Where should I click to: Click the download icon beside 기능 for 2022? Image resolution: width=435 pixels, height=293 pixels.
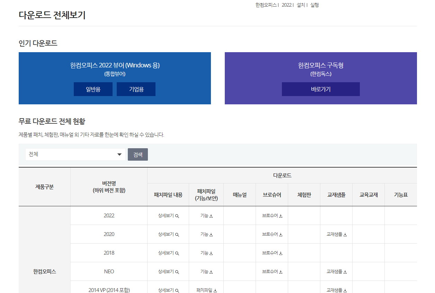[211, 216]
